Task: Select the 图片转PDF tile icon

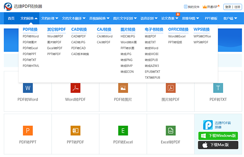Action: click(171, 88)
